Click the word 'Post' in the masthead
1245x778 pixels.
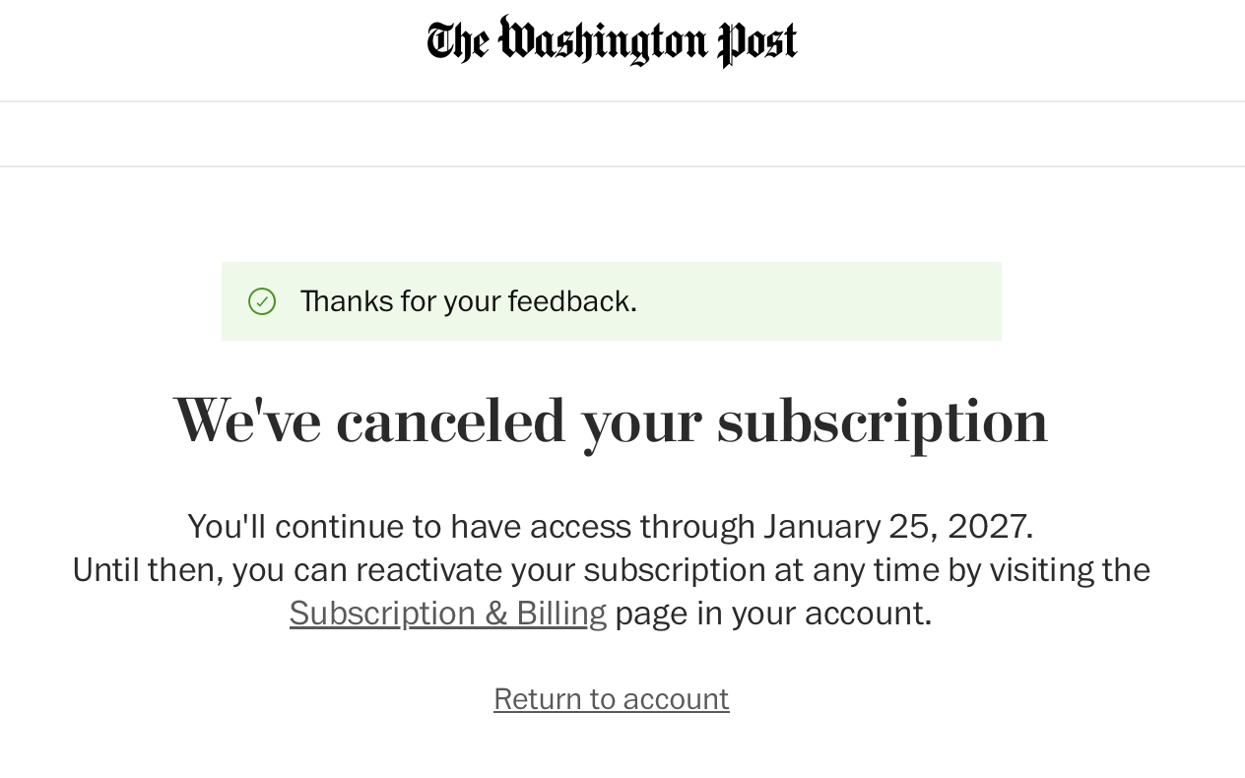(x=757, y=43)
